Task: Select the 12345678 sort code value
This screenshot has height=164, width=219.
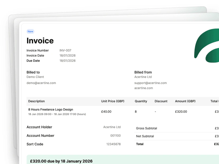Action: (113, 144)
